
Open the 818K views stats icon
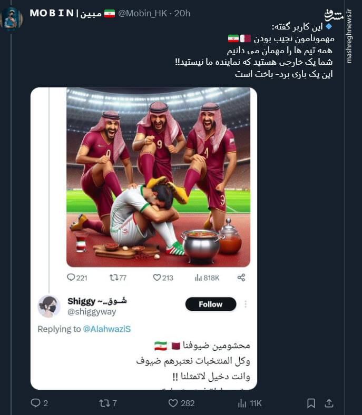point(199,278)
